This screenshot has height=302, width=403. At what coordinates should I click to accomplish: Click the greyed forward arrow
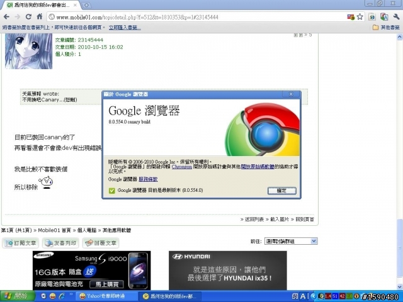18,17
